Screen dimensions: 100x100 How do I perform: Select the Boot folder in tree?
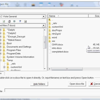point(9,43)
